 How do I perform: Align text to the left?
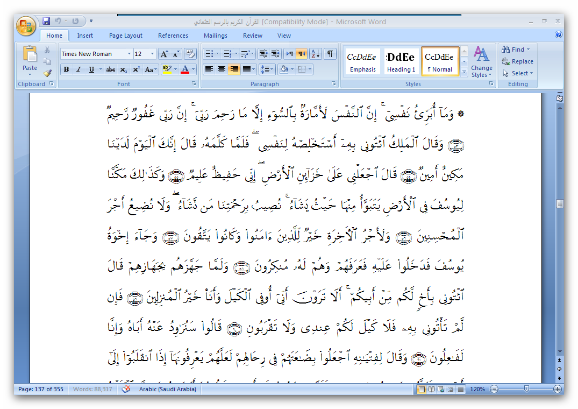[x=209, y=69]
